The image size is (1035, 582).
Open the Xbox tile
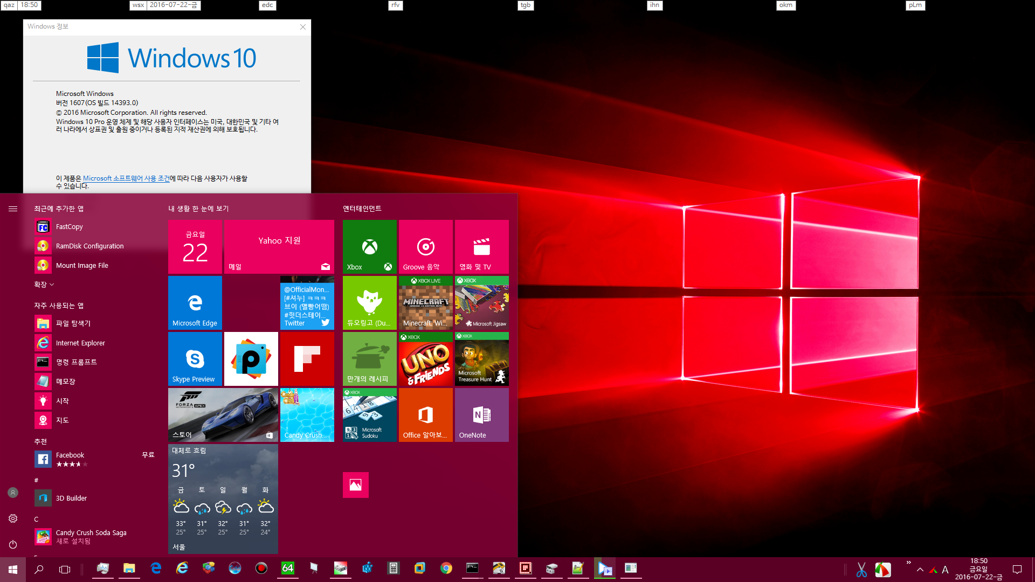point(369,247)
